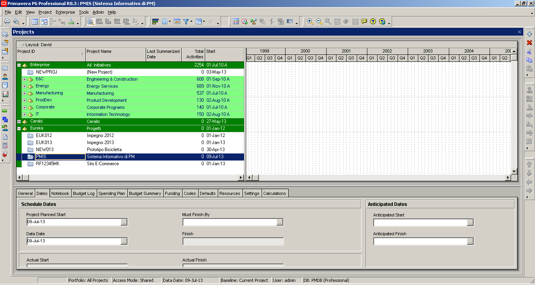535x285 pixels.
Task: Click the browse button for Anticipated Finish
Action: (x=470, y=242)
